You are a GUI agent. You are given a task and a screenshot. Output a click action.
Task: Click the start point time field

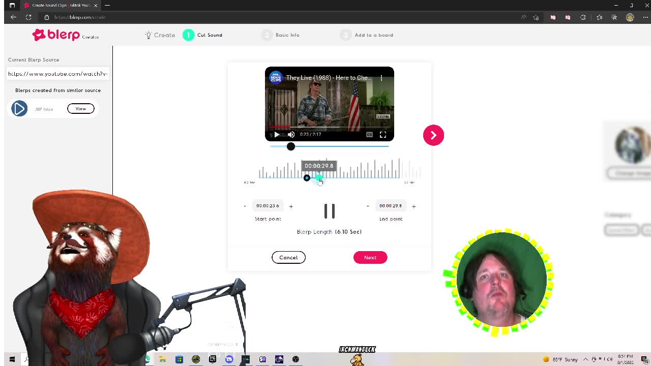click(x=268, y=206)
